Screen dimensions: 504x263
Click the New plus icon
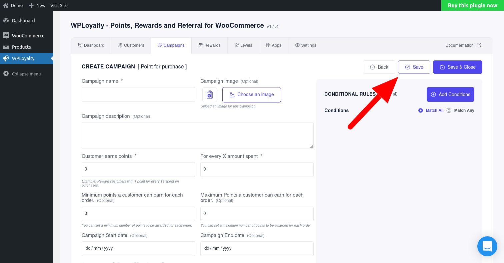point(31,5)
